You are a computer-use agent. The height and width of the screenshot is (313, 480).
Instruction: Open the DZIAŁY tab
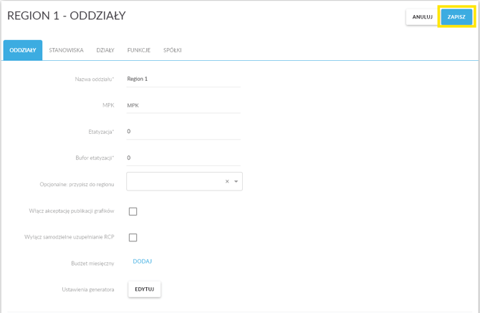pyautogui.click(x=105, y=50)
